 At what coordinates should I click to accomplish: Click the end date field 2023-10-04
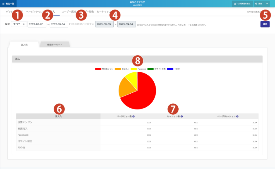(59, 24)
